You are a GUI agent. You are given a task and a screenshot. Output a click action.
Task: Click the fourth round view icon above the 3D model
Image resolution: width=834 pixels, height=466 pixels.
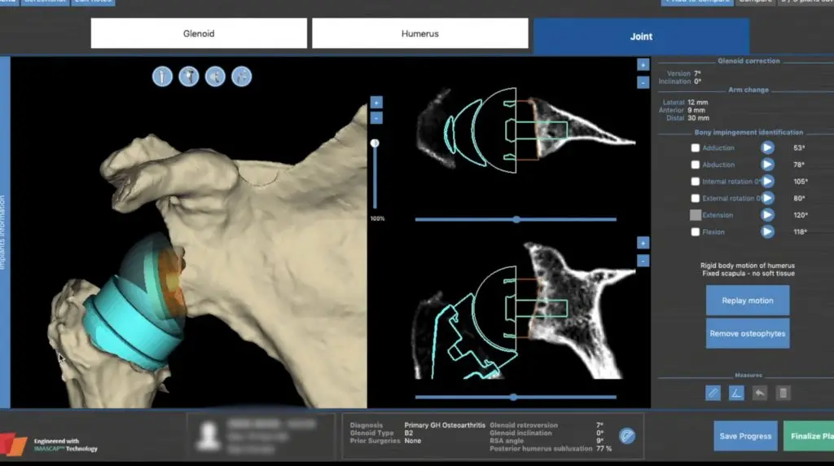coord(241,77)
